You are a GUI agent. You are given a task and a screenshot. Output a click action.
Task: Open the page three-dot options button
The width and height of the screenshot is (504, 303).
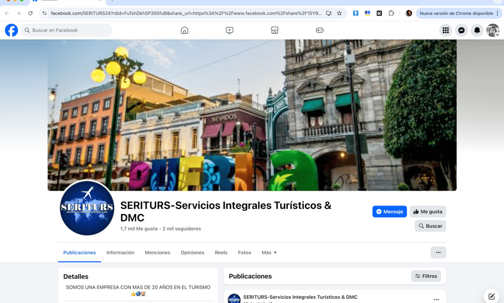coord(438,252)
